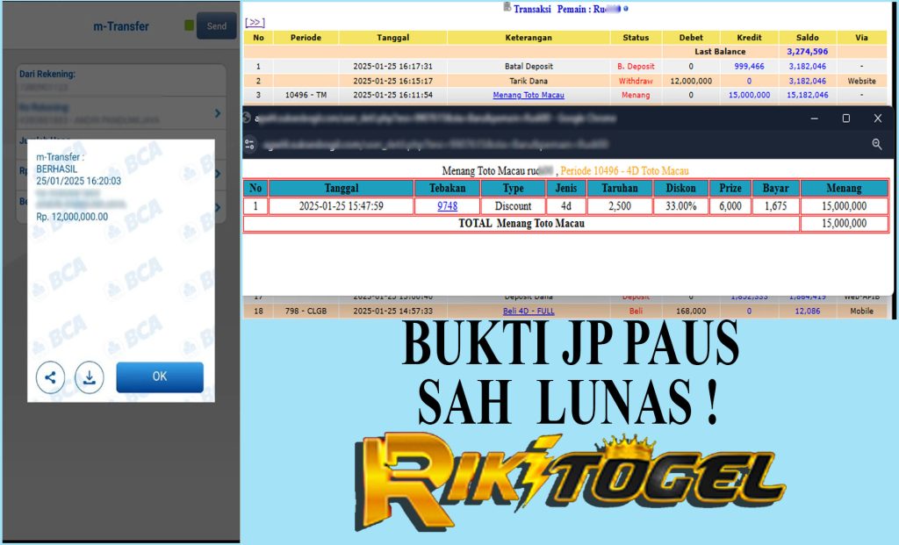Click the Bayar header in popup table
Screen dimensions: 899x545
click(776, 188)
